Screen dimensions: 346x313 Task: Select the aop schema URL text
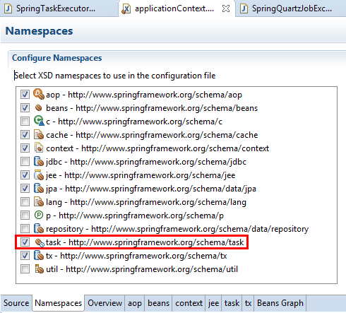pyautogui.click(x=155, y=95)
